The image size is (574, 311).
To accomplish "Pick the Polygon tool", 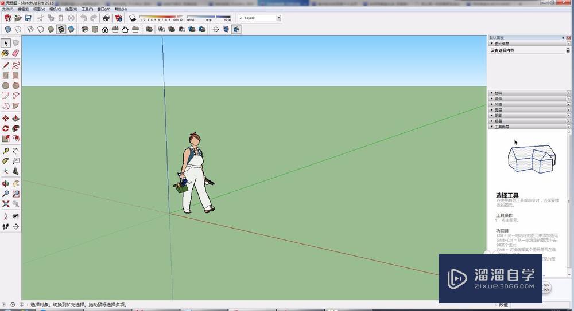I will (15, 85).
